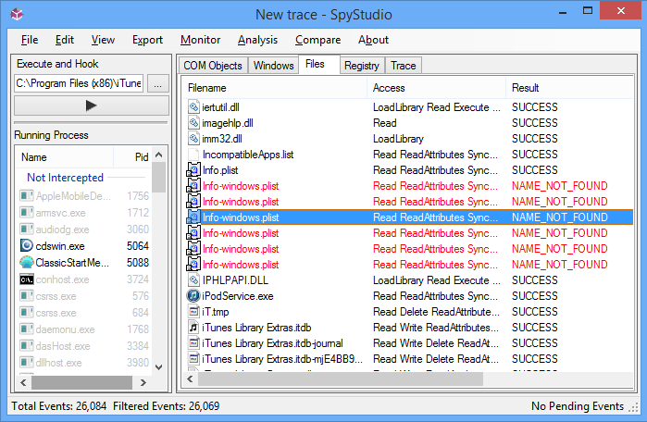Click the SUCCESS result for iT.tmp
Viewport: 647px width, 422px height.
[534, 312]
